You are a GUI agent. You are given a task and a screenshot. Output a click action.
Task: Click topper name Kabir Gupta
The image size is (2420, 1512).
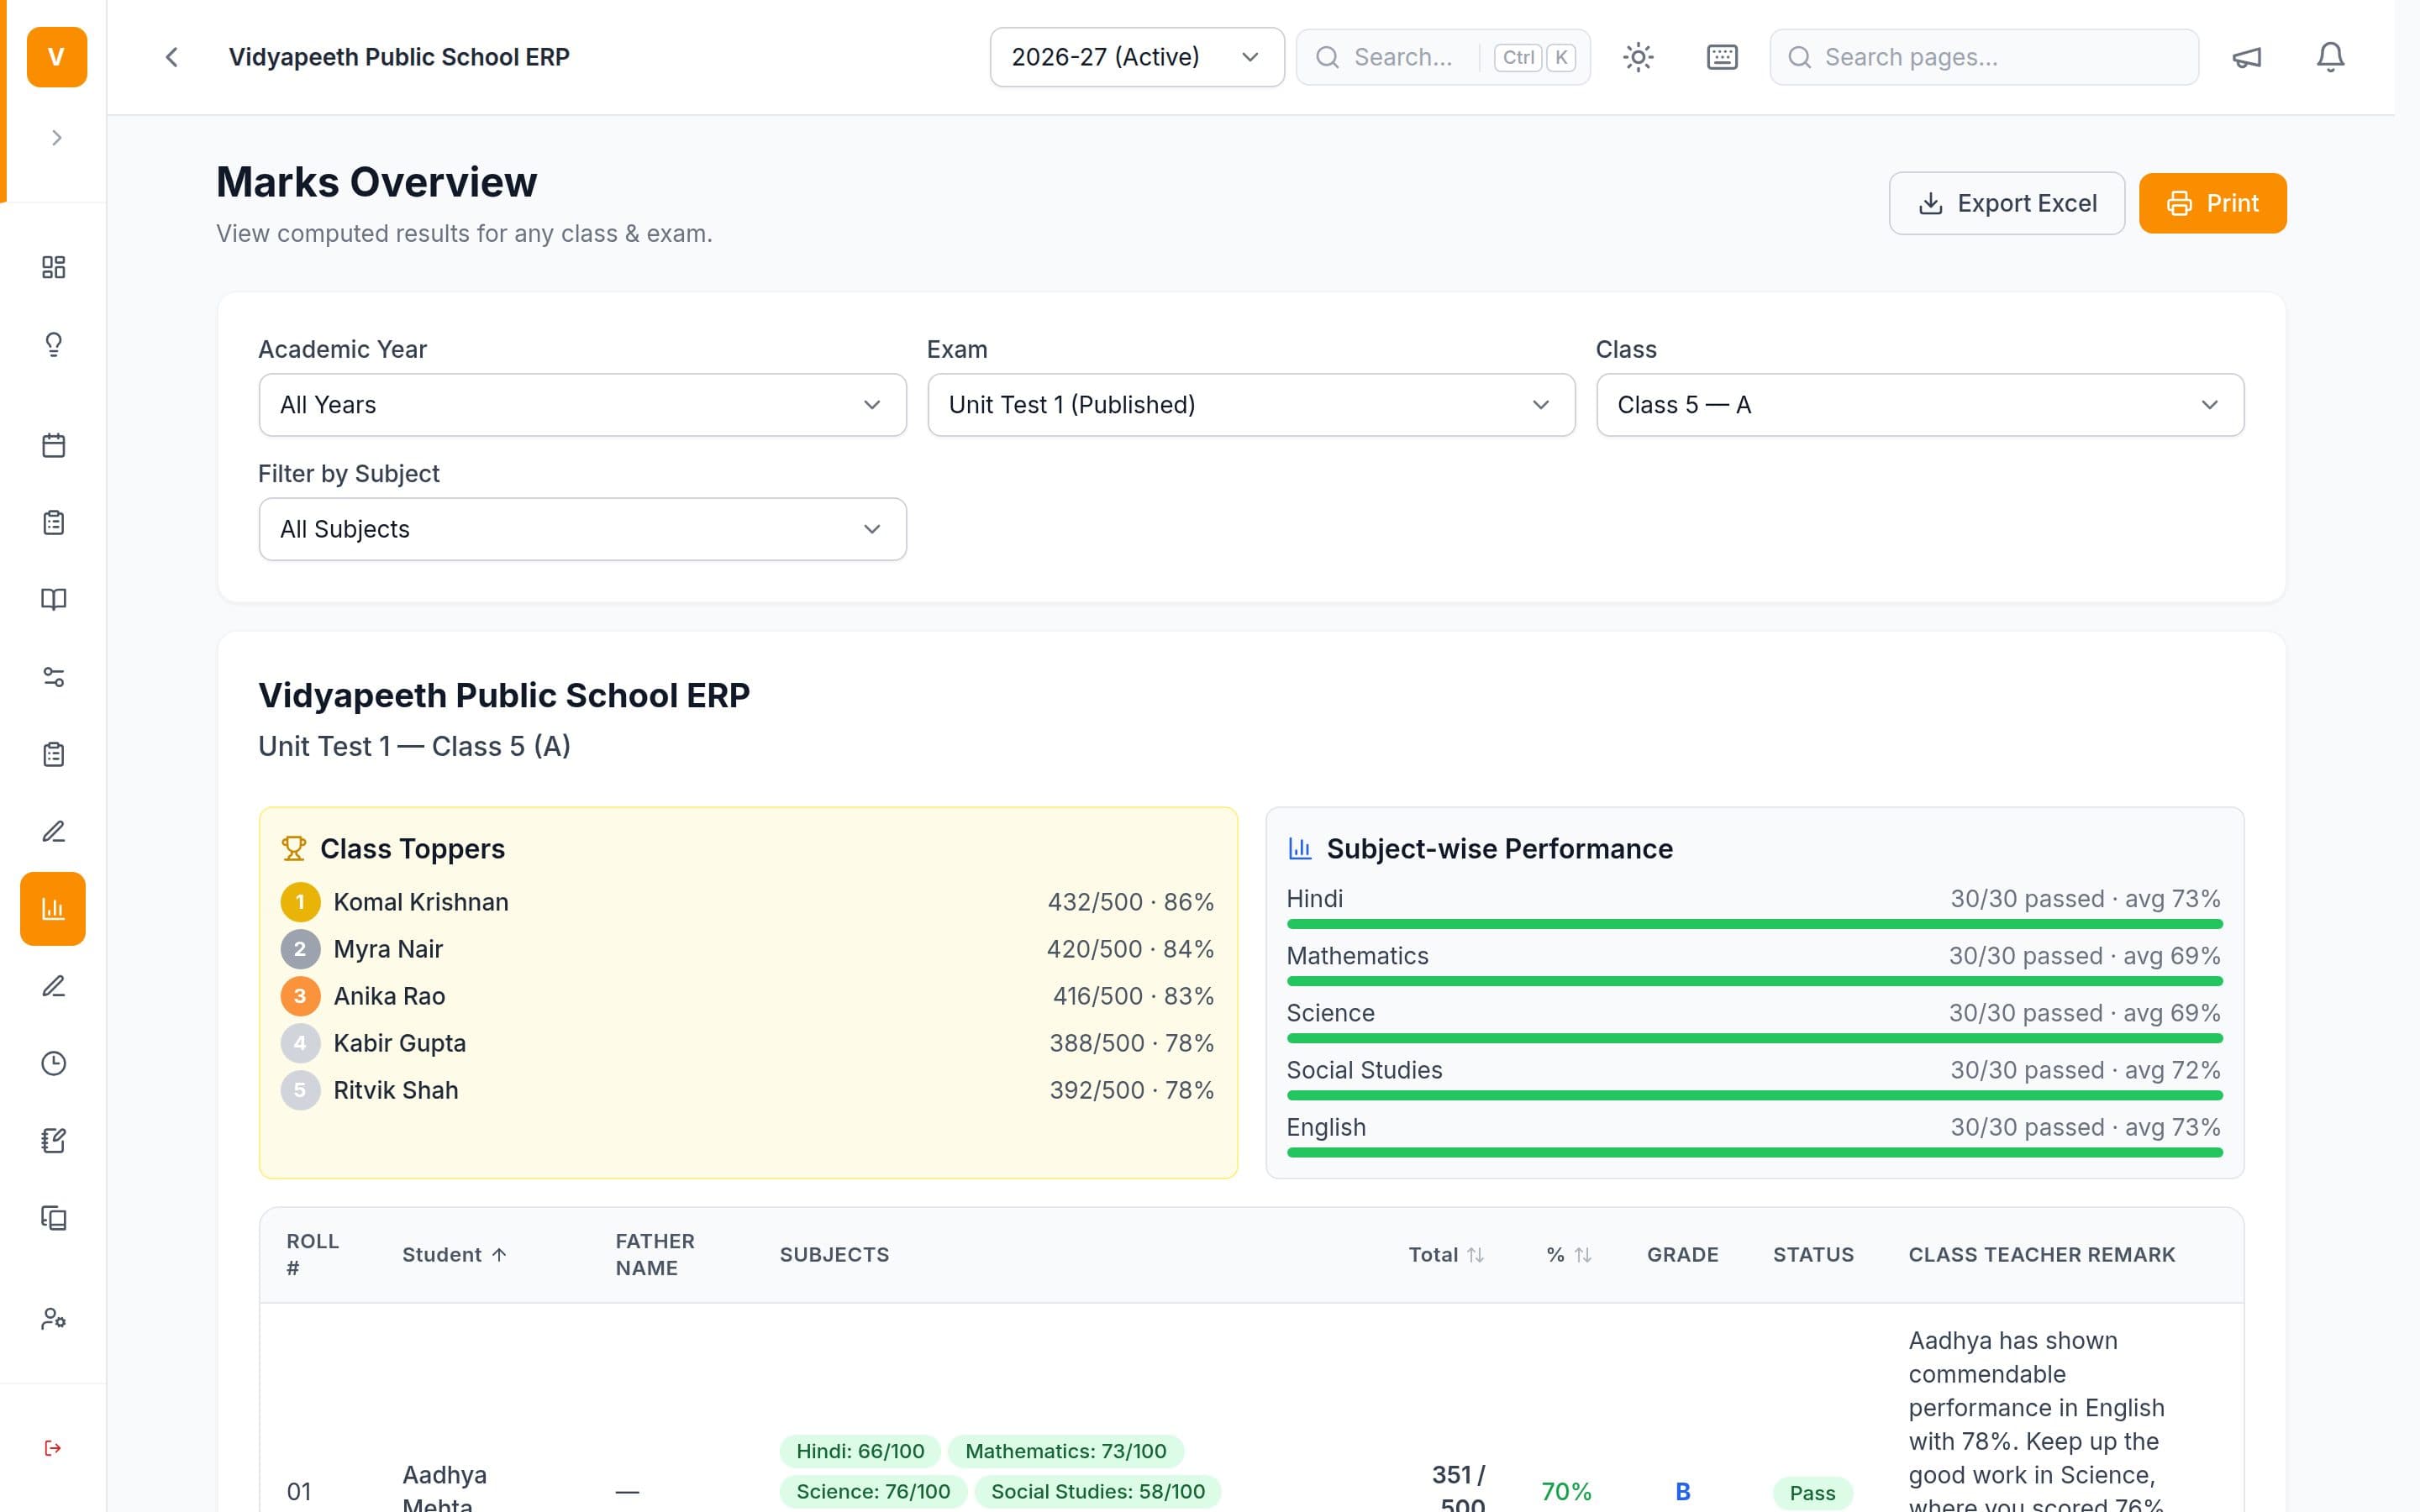pos(399,1043)
